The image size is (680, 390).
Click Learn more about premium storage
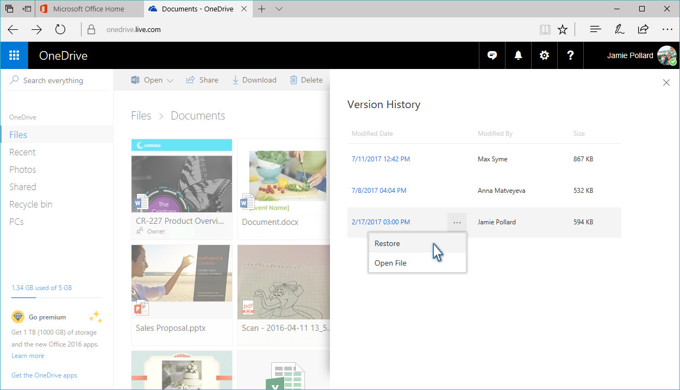28,355
